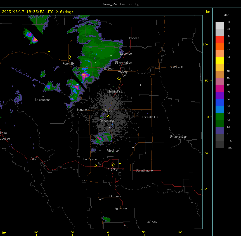Click the -100 tick label on the bottom axis
The image size is (241, 236).
35,232
